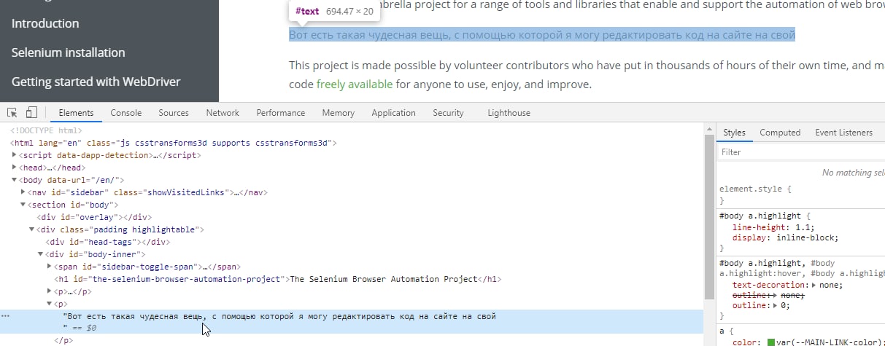Expand the outline 0 property triangle
885x346 pixels.
775,306
